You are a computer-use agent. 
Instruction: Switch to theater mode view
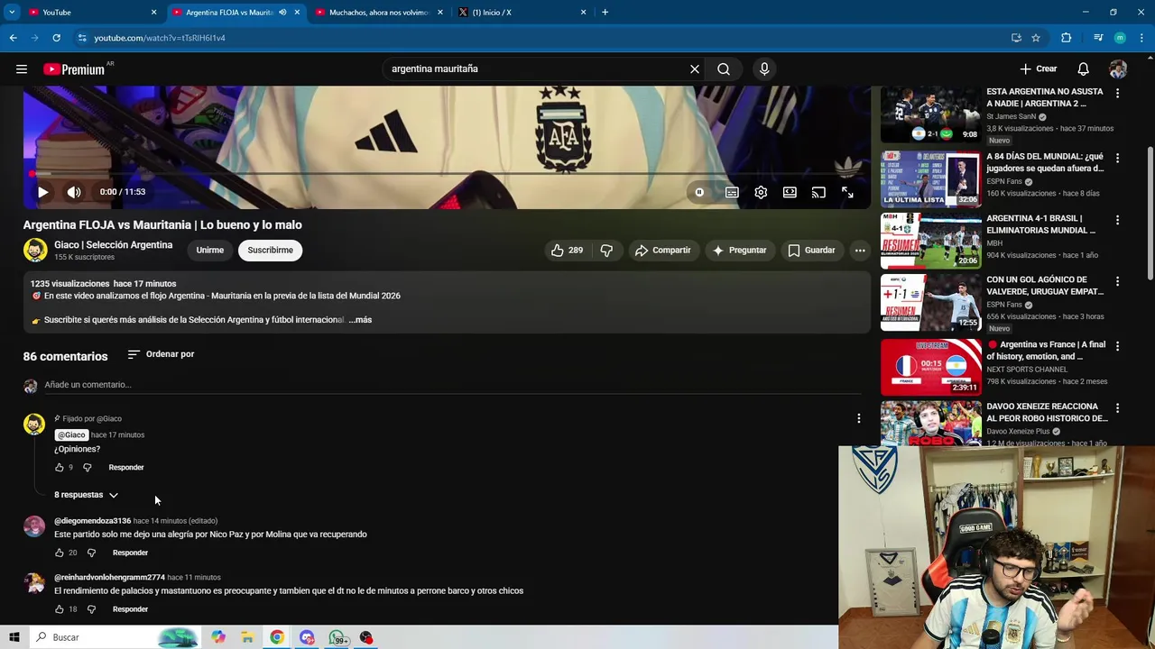click(790, 192)
